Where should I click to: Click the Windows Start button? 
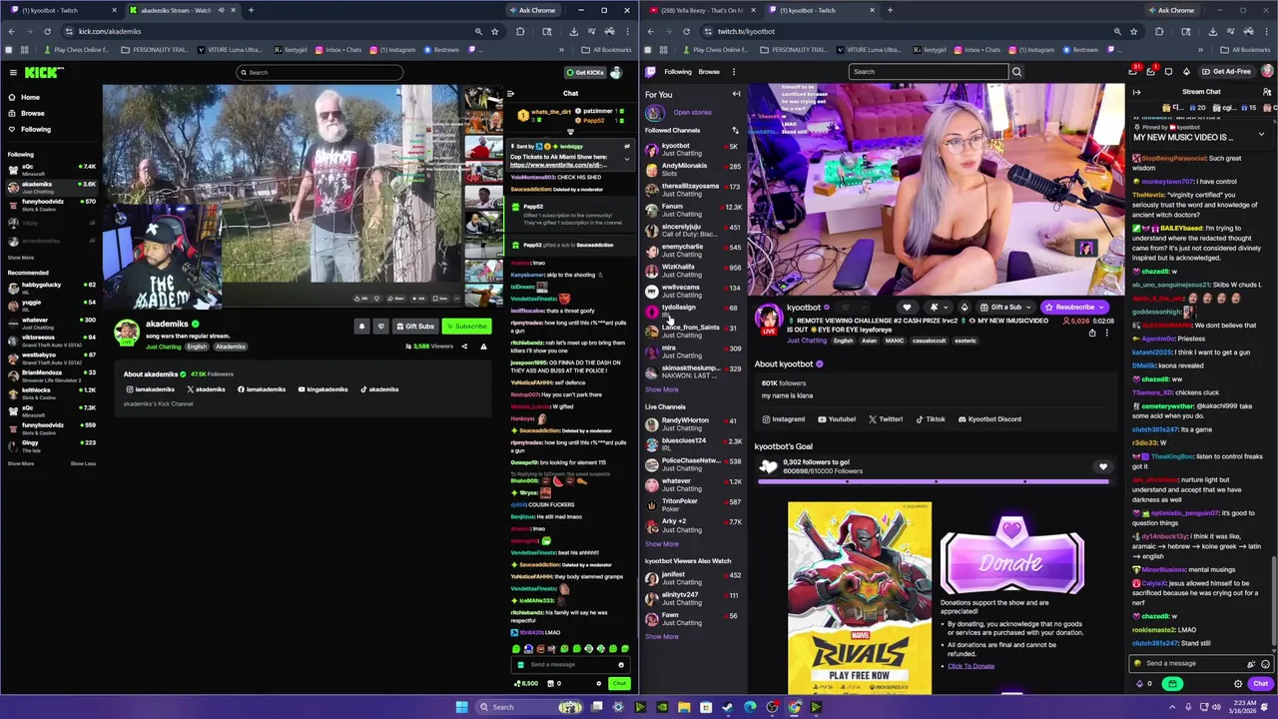[x=461, y=707]
